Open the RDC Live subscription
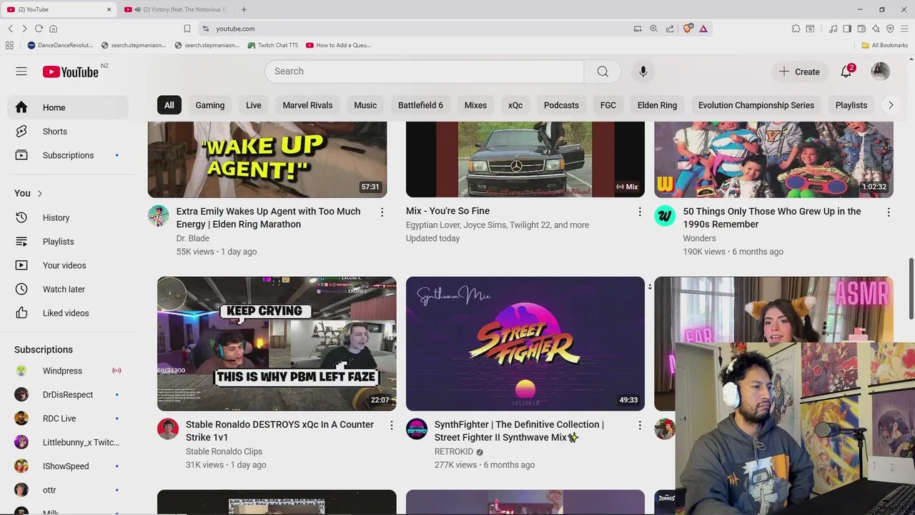The width and height of the screenshot is (915, 515). 68,418
